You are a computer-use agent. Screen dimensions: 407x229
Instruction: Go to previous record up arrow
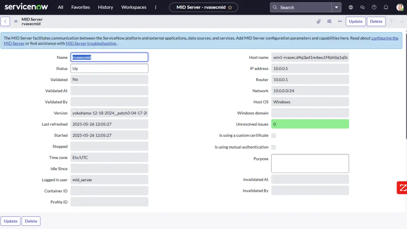[391, 21]
